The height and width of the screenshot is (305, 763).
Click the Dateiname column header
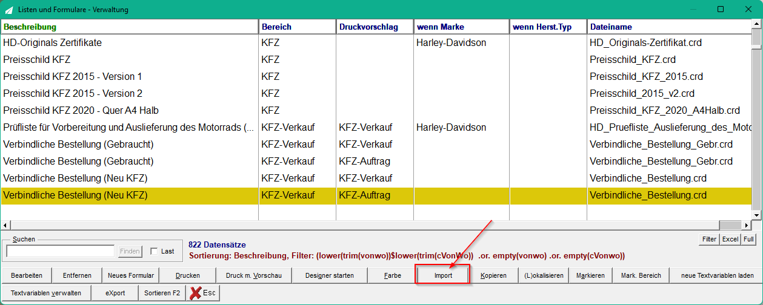669,27
